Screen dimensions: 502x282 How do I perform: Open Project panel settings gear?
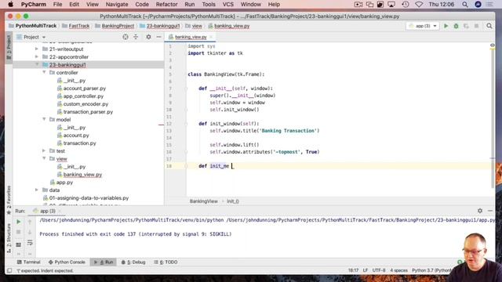click(148, 37)
